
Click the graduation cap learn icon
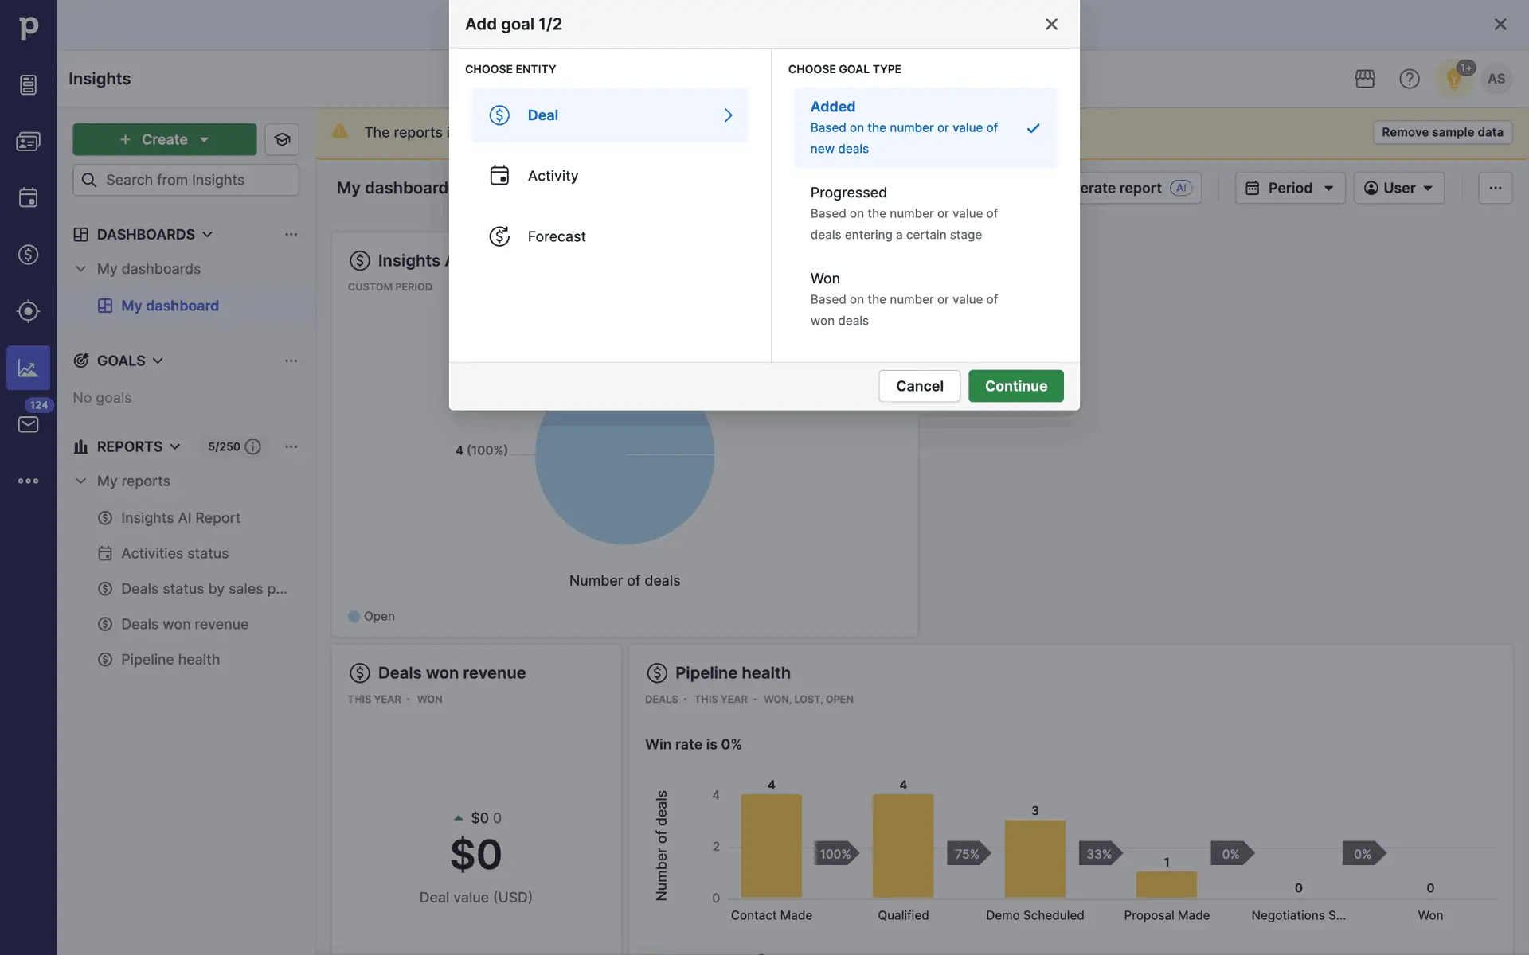click(282, 140)
